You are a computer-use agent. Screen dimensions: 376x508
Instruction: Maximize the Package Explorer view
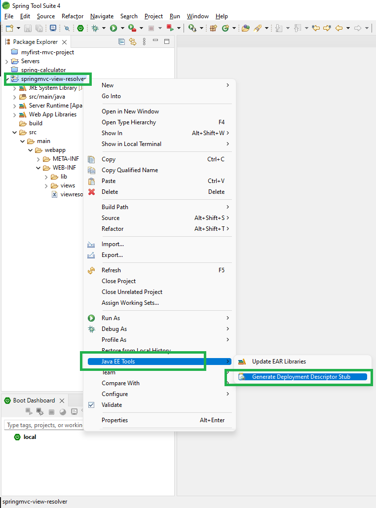click(x=167, y=41)
